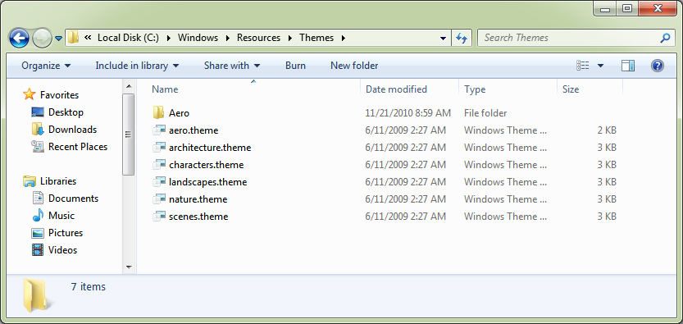Select Videos library
Viewport: 683px width, 324px height.
[x=62, y=250]
